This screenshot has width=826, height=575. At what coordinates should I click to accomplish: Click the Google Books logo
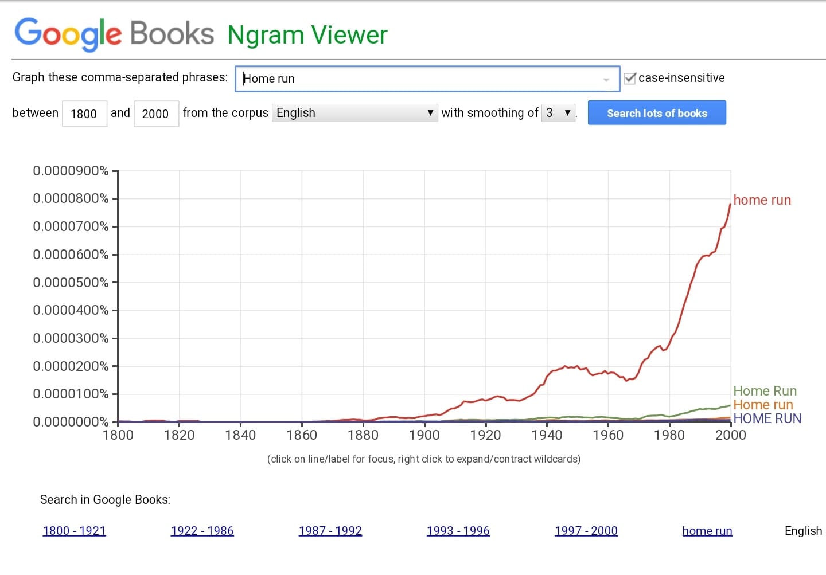pos(114,34)
